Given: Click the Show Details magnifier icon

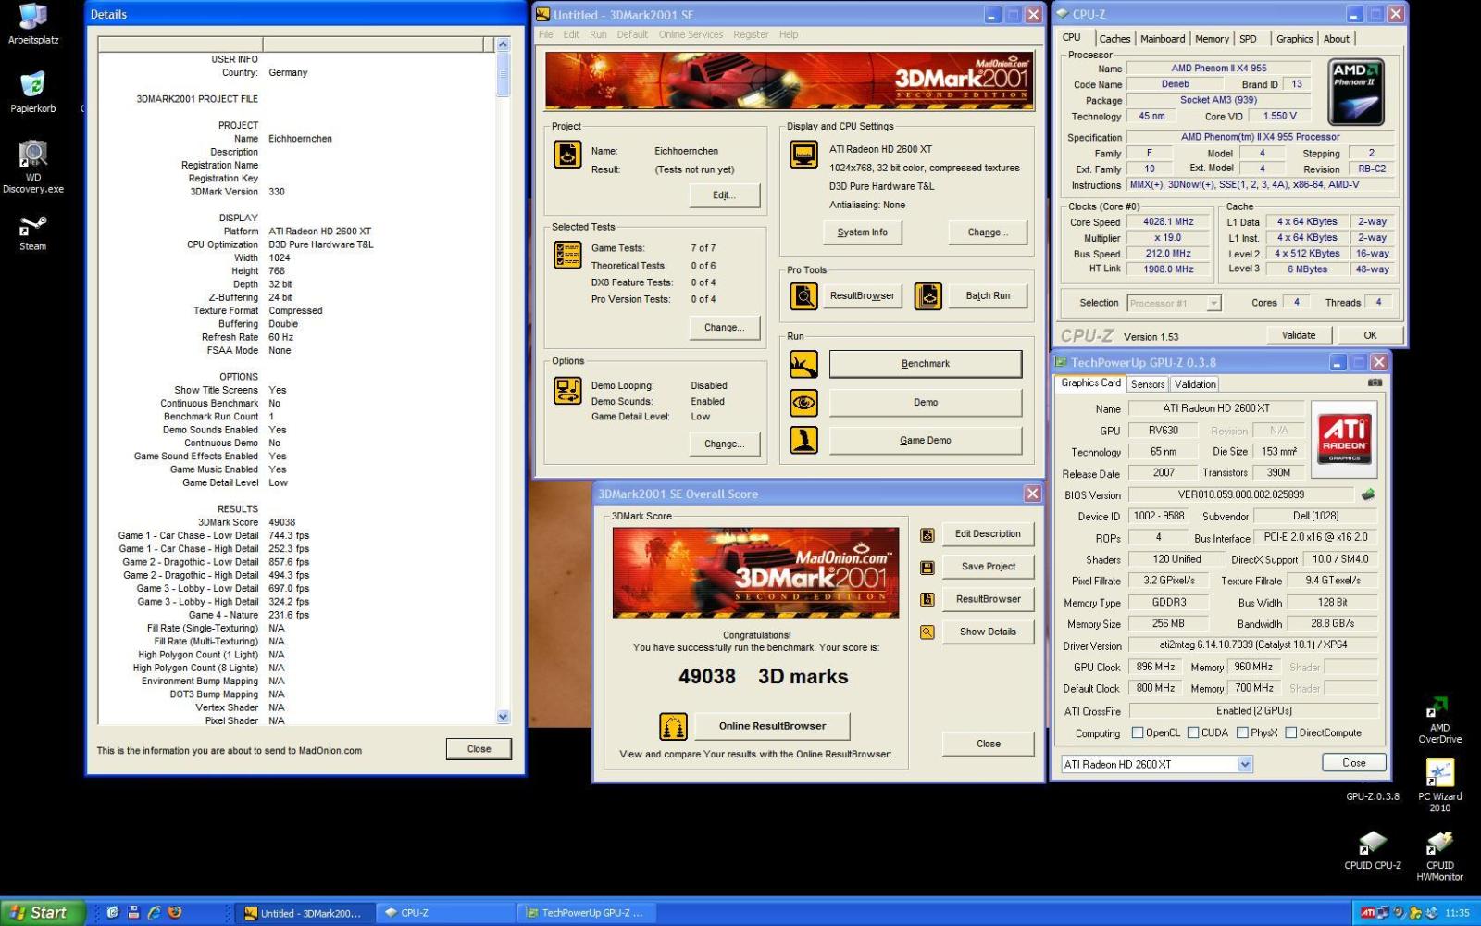Looking at the screenshot, I should point(927,632).
